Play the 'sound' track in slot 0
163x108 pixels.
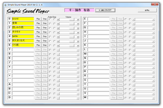[x=38, y=19]
